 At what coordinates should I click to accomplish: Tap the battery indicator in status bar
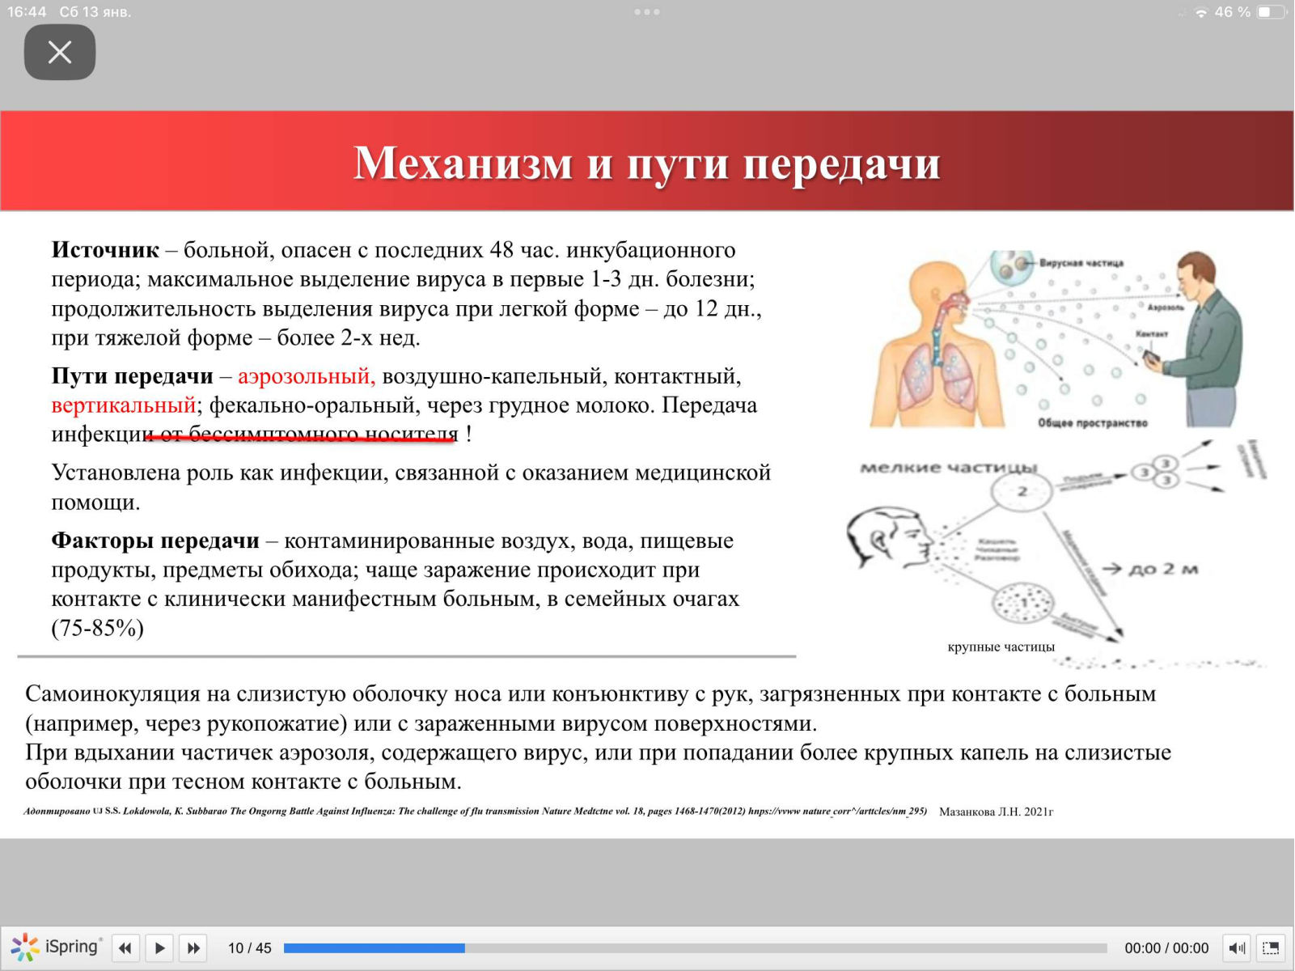tap(1272, 12)
